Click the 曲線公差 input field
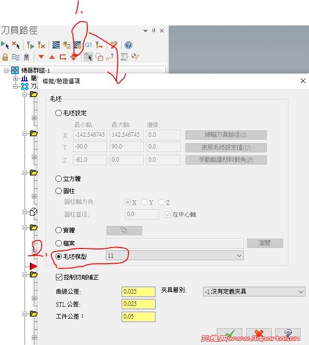The width and height of the screenshot is (309, 345). [138, 292]
